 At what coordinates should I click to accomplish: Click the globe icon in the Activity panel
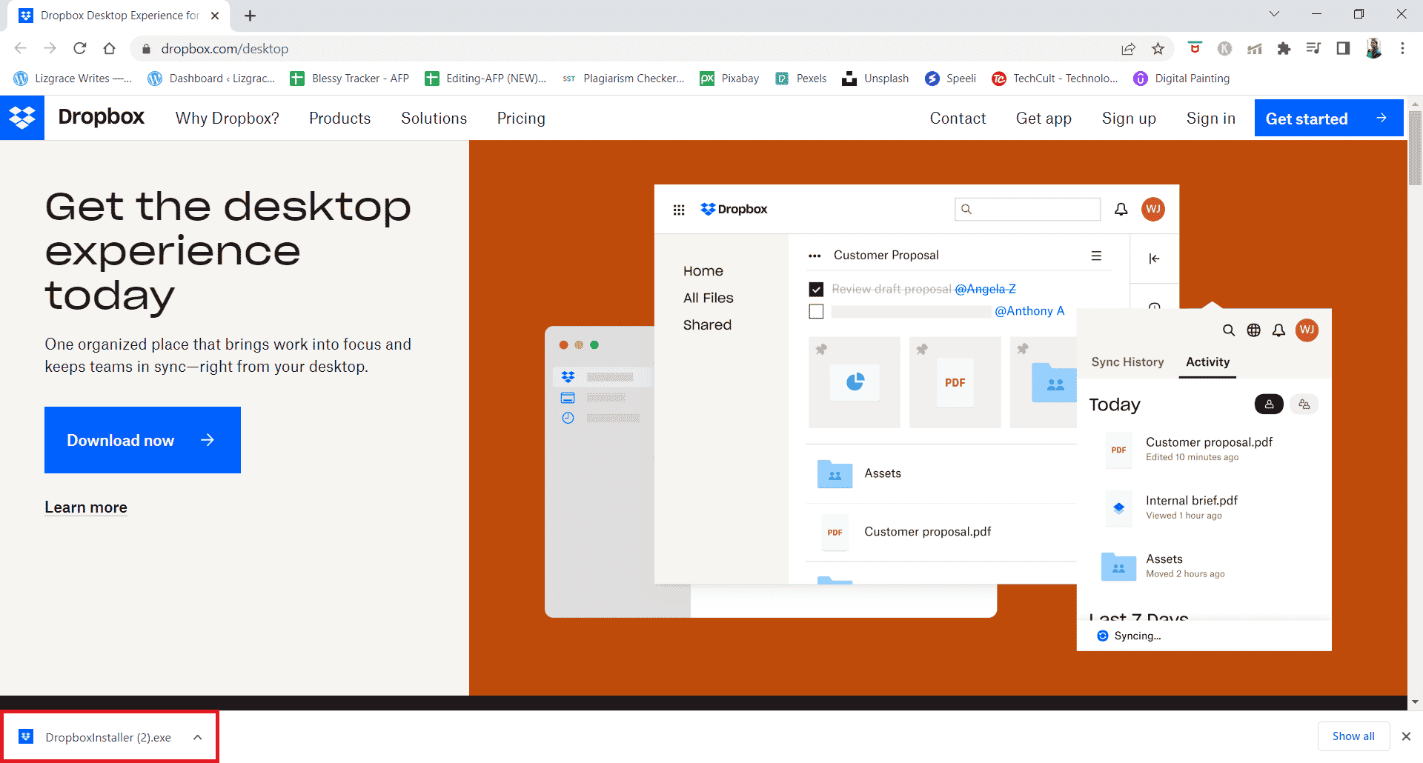tap(1253, 330)
